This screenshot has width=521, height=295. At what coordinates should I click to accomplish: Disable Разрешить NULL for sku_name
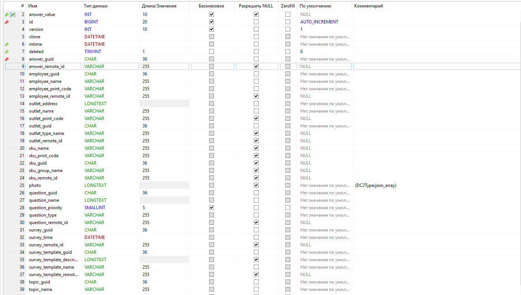(256, 148)
